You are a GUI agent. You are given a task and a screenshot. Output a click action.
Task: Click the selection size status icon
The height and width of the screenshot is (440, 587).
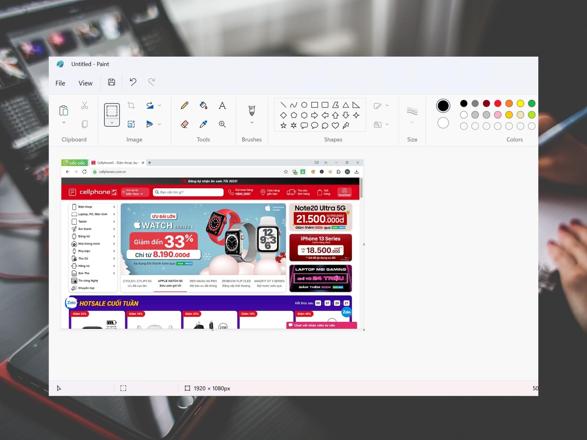tap(123, 388)
